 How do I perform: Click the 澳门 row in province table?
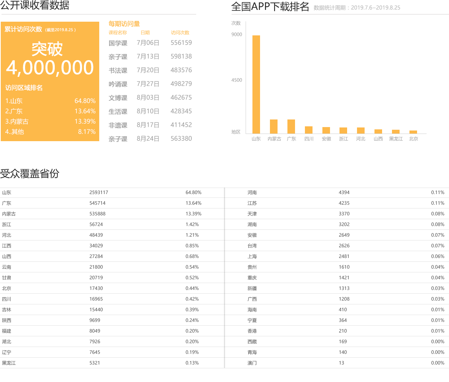252,363
